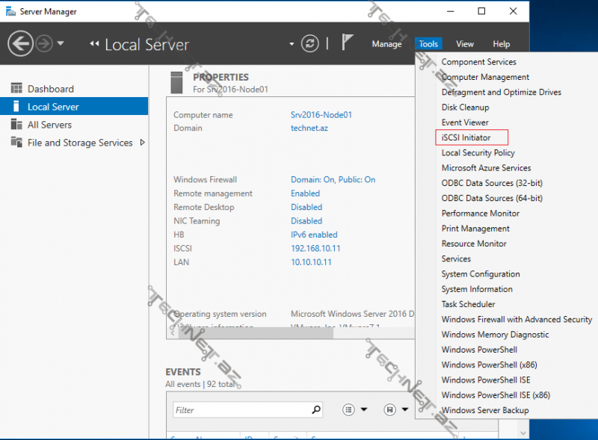Click the All Servers sidebar icon
This screenshot has height=440, width=598.
click(x=16, y=125)
